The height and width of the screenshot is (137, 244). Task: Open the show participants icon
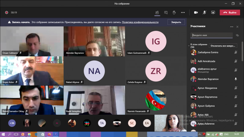(157, 13)
